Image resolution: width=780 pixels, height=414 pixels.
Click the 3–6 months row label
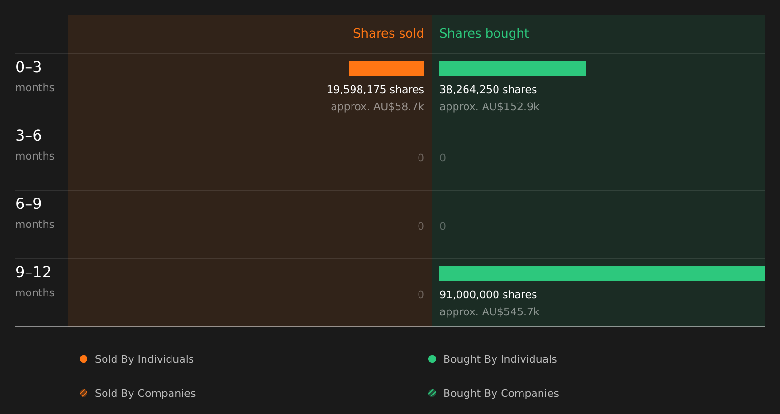(x=35, y=145)
